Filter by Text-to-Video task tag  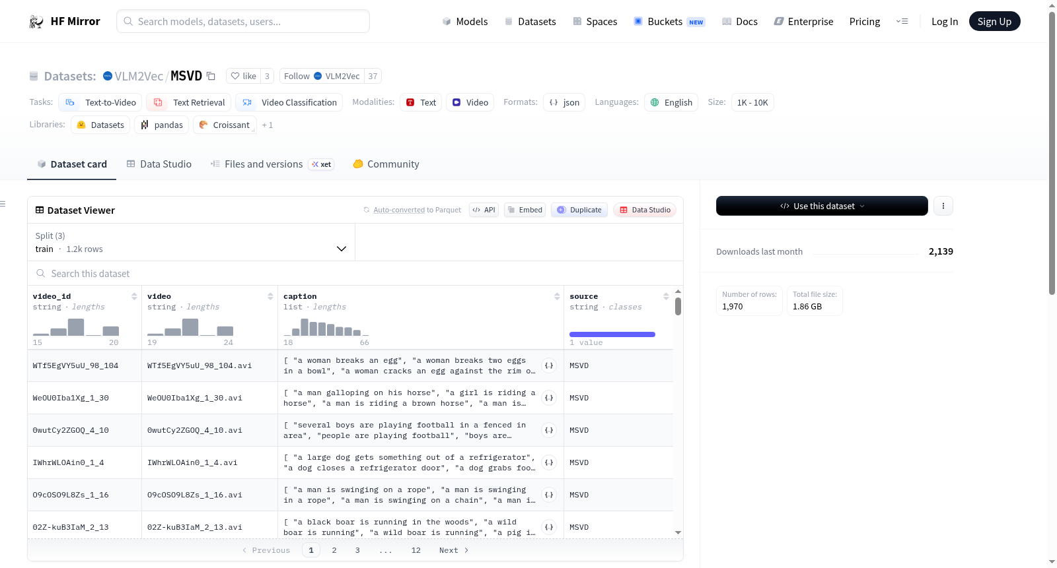click(100, 102)
